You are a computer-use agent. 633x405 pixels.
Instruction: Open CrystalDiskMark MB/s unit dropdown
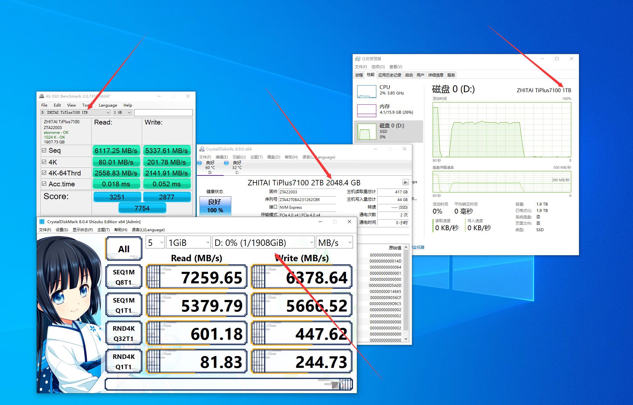[x=334, y=243]
